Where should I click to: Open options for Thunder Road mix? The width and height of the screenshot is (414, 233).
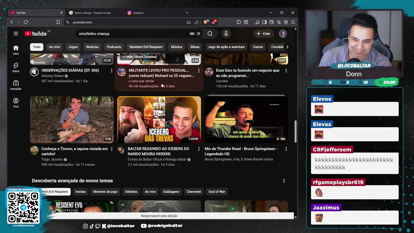point(286,149)
